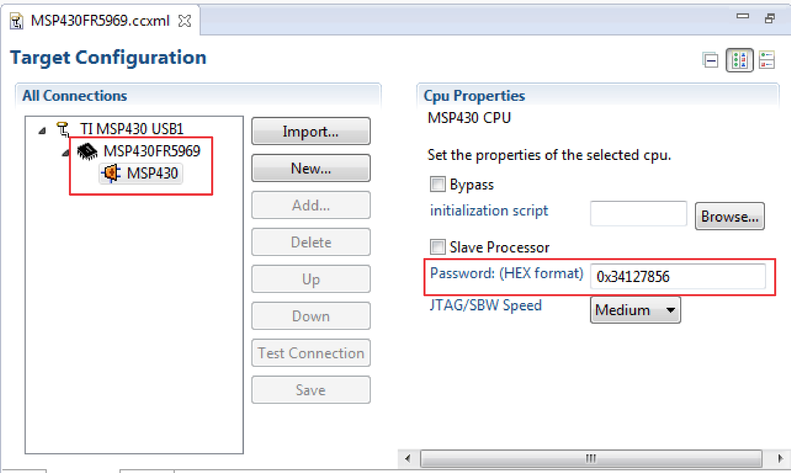Click the target configuration file icon on the tab
Viewport: 791px width, 473px height.
tap(17, 20)
